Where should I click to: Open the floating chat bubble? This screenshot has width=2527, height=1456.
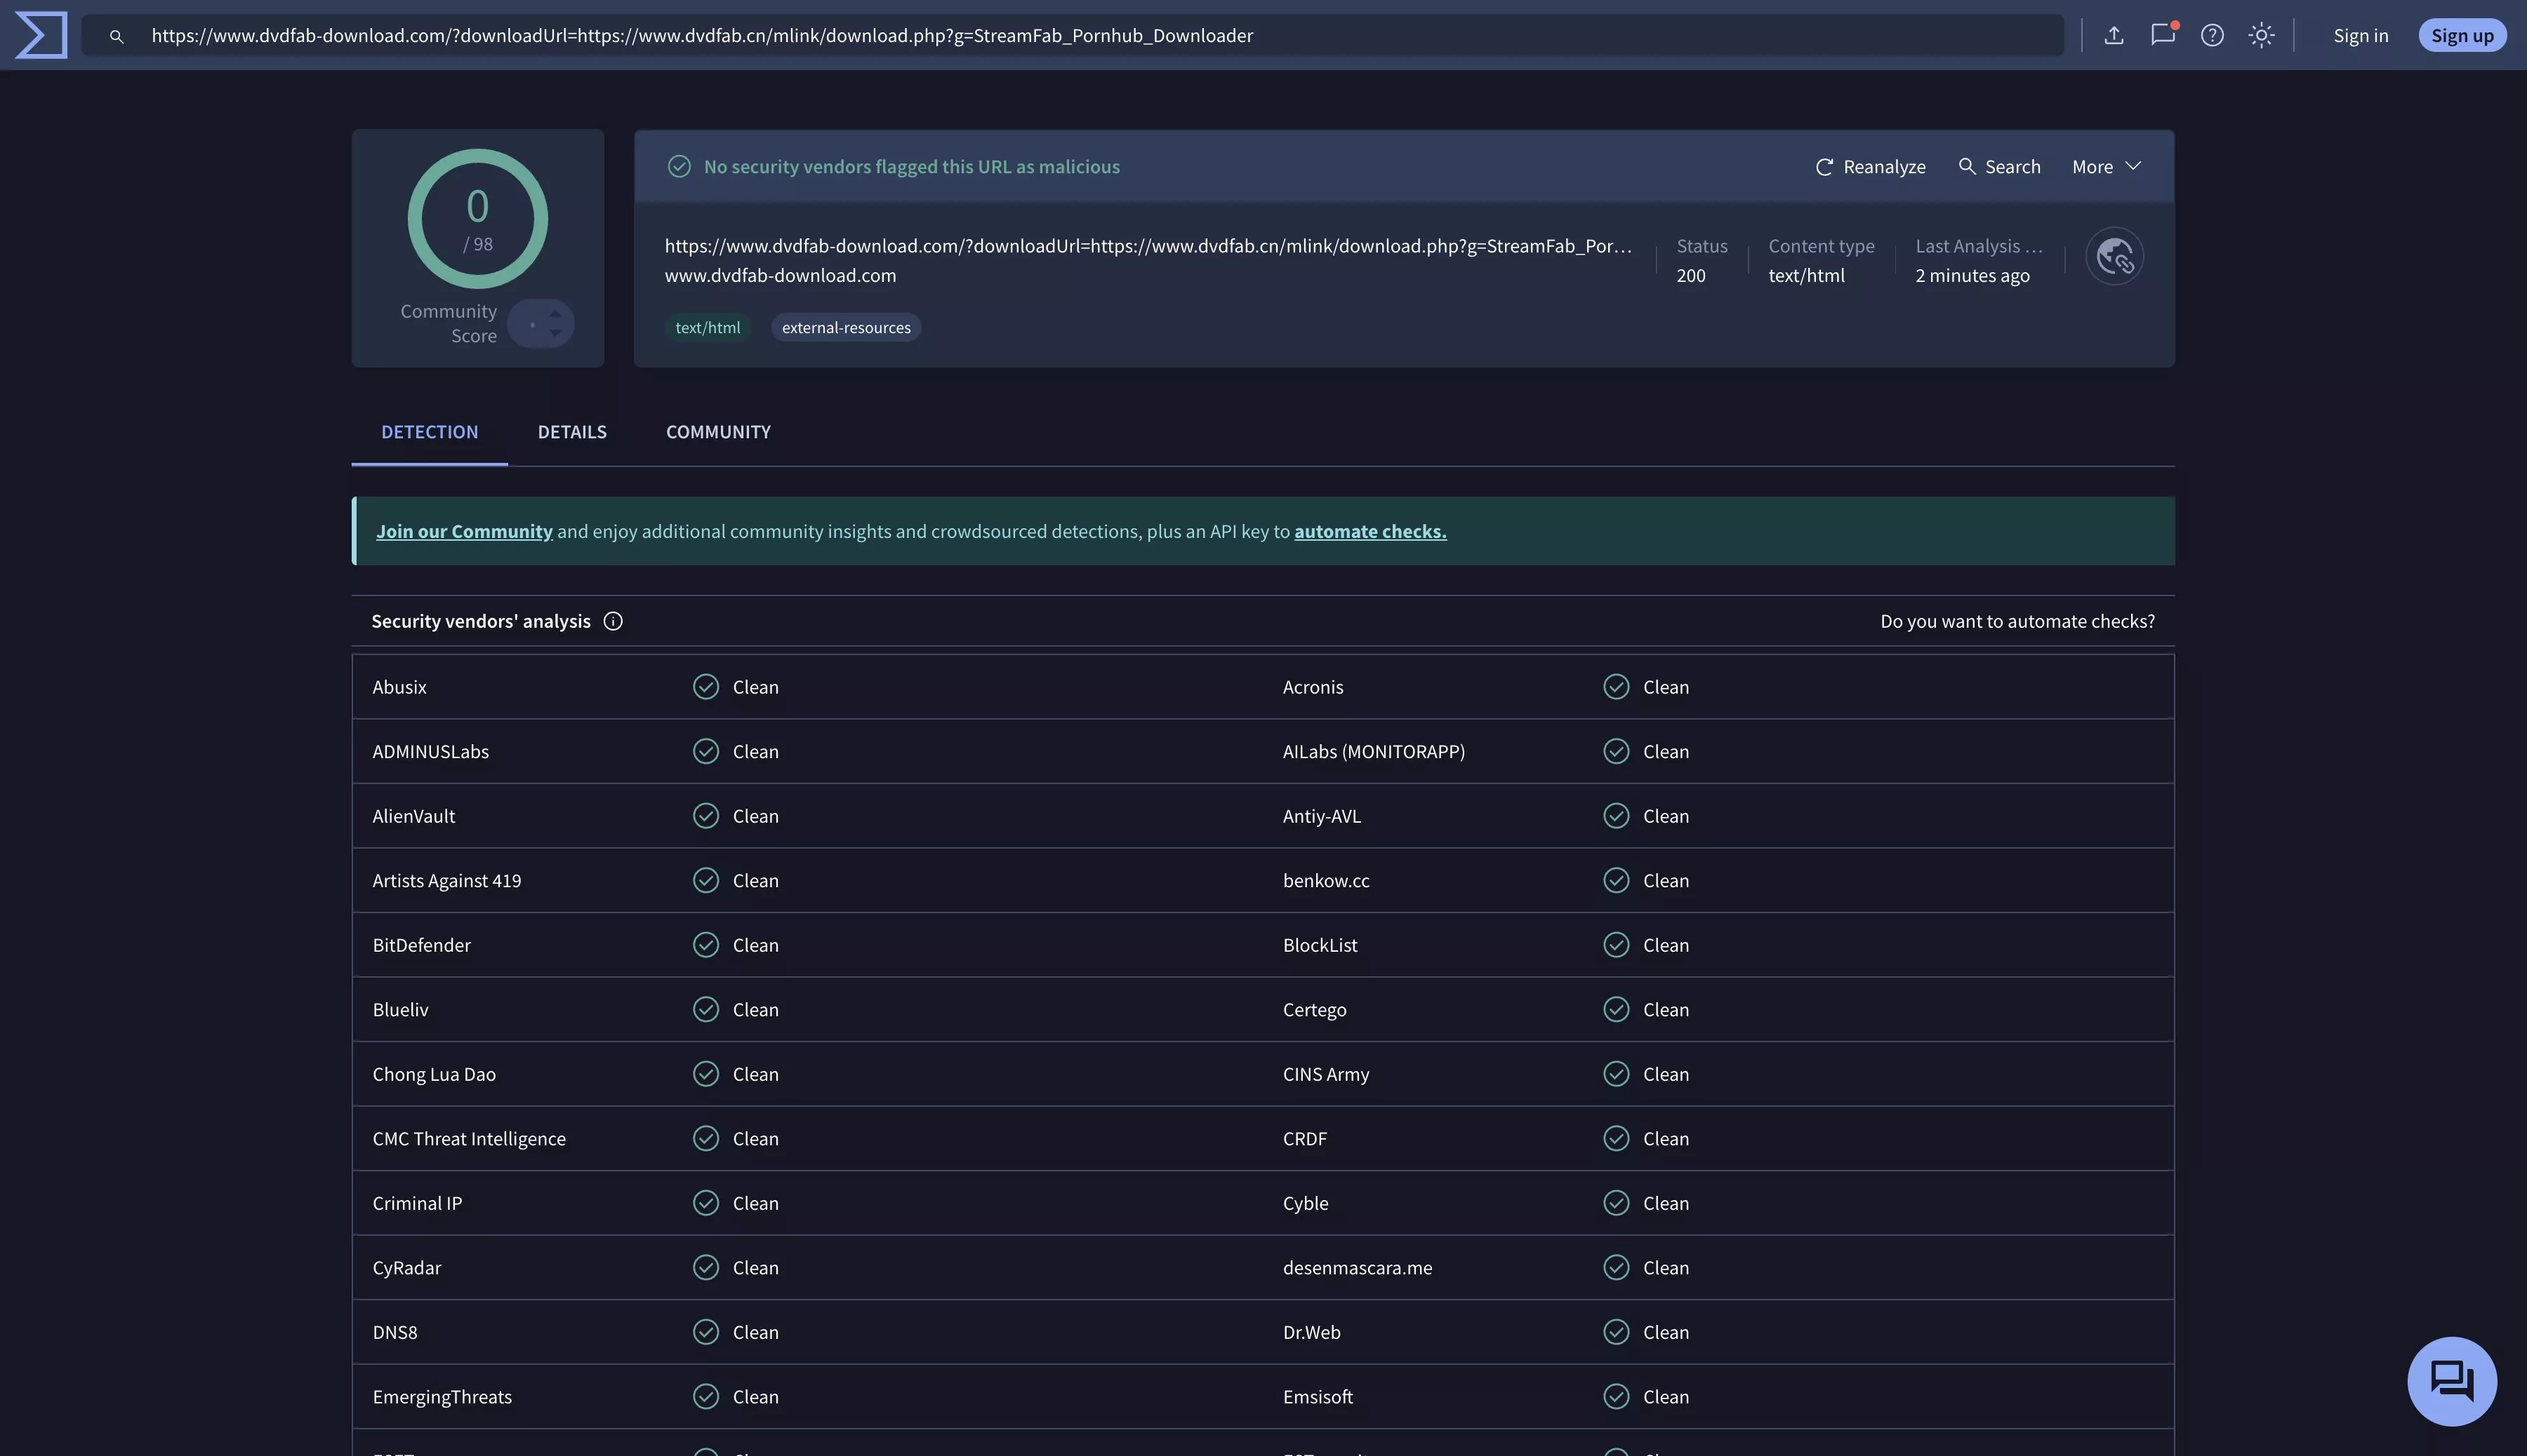[2451, 1381]
